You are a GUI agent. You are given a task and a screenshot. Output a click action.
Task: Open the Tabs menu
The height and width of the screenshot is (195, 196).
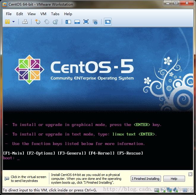[55, 14]
